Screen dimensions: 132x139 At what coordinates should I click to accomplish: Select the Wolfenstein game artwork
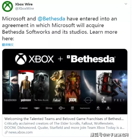tap(26, 87)
